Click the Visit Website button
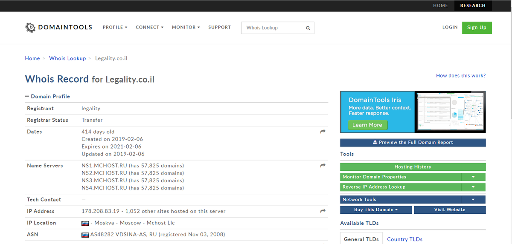512x244 pixels. [x=450, y=210]
